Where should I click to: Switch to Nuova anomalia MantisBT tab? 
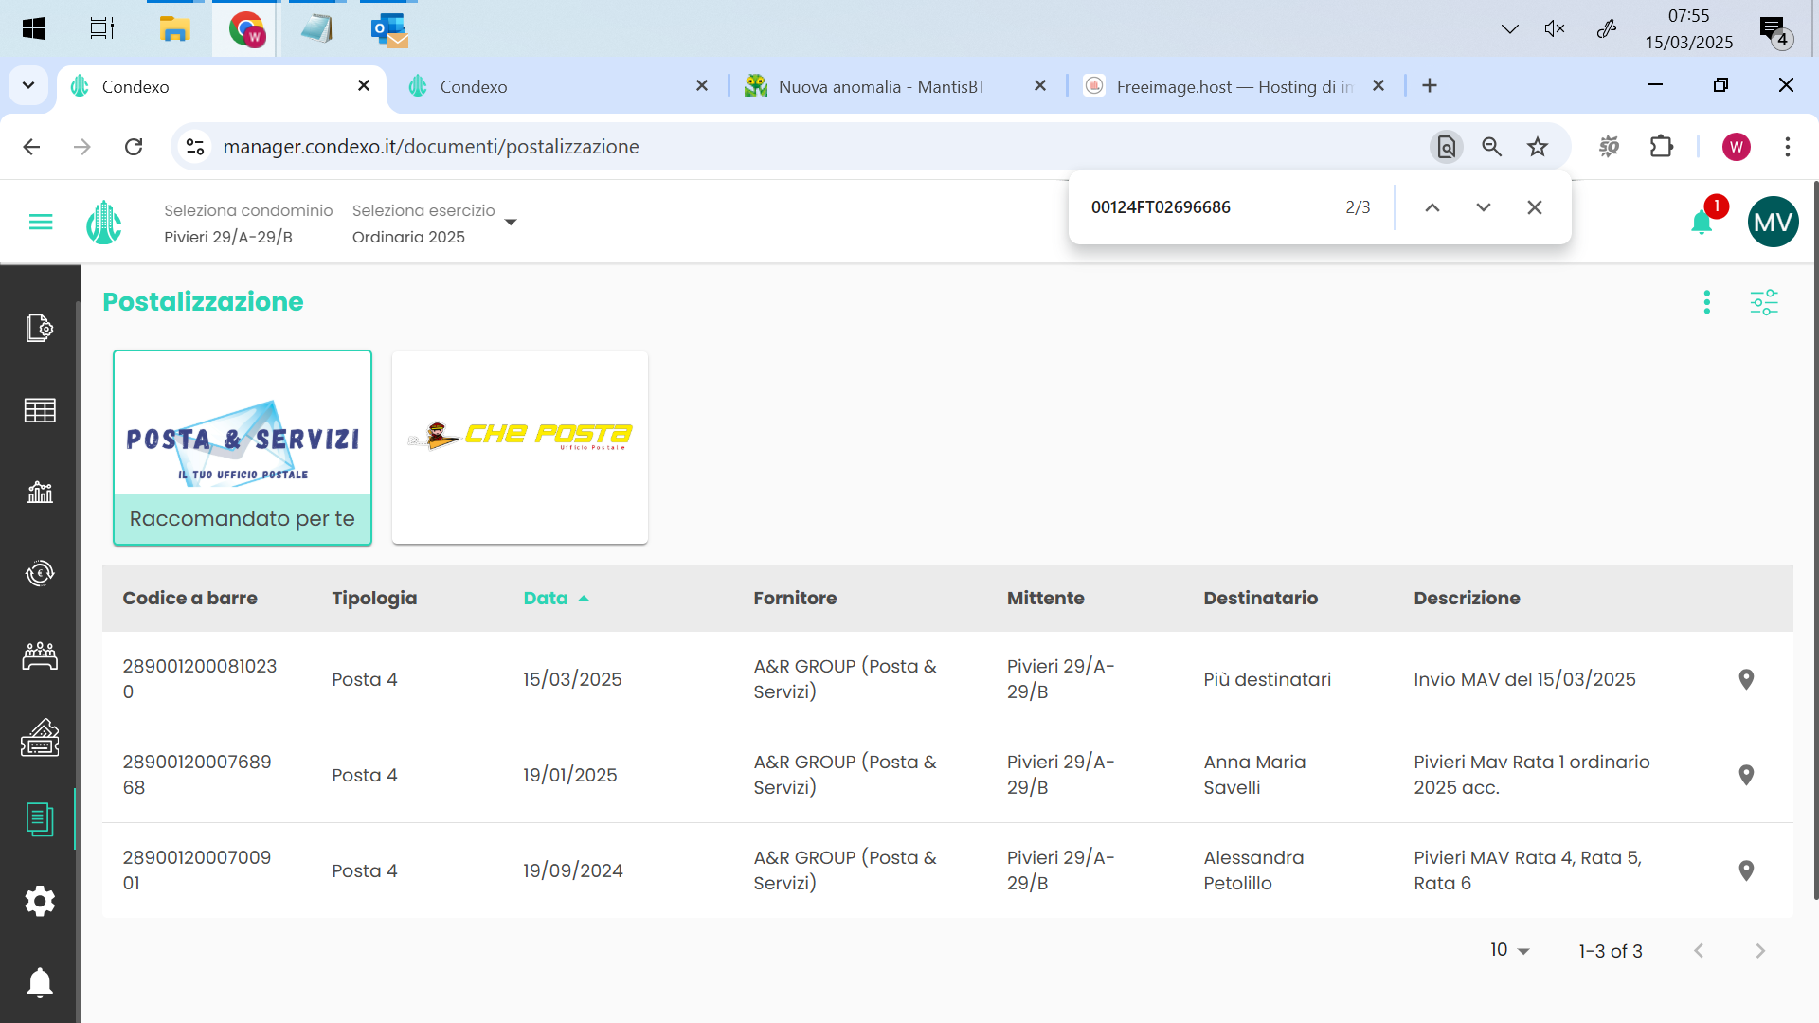881,86
